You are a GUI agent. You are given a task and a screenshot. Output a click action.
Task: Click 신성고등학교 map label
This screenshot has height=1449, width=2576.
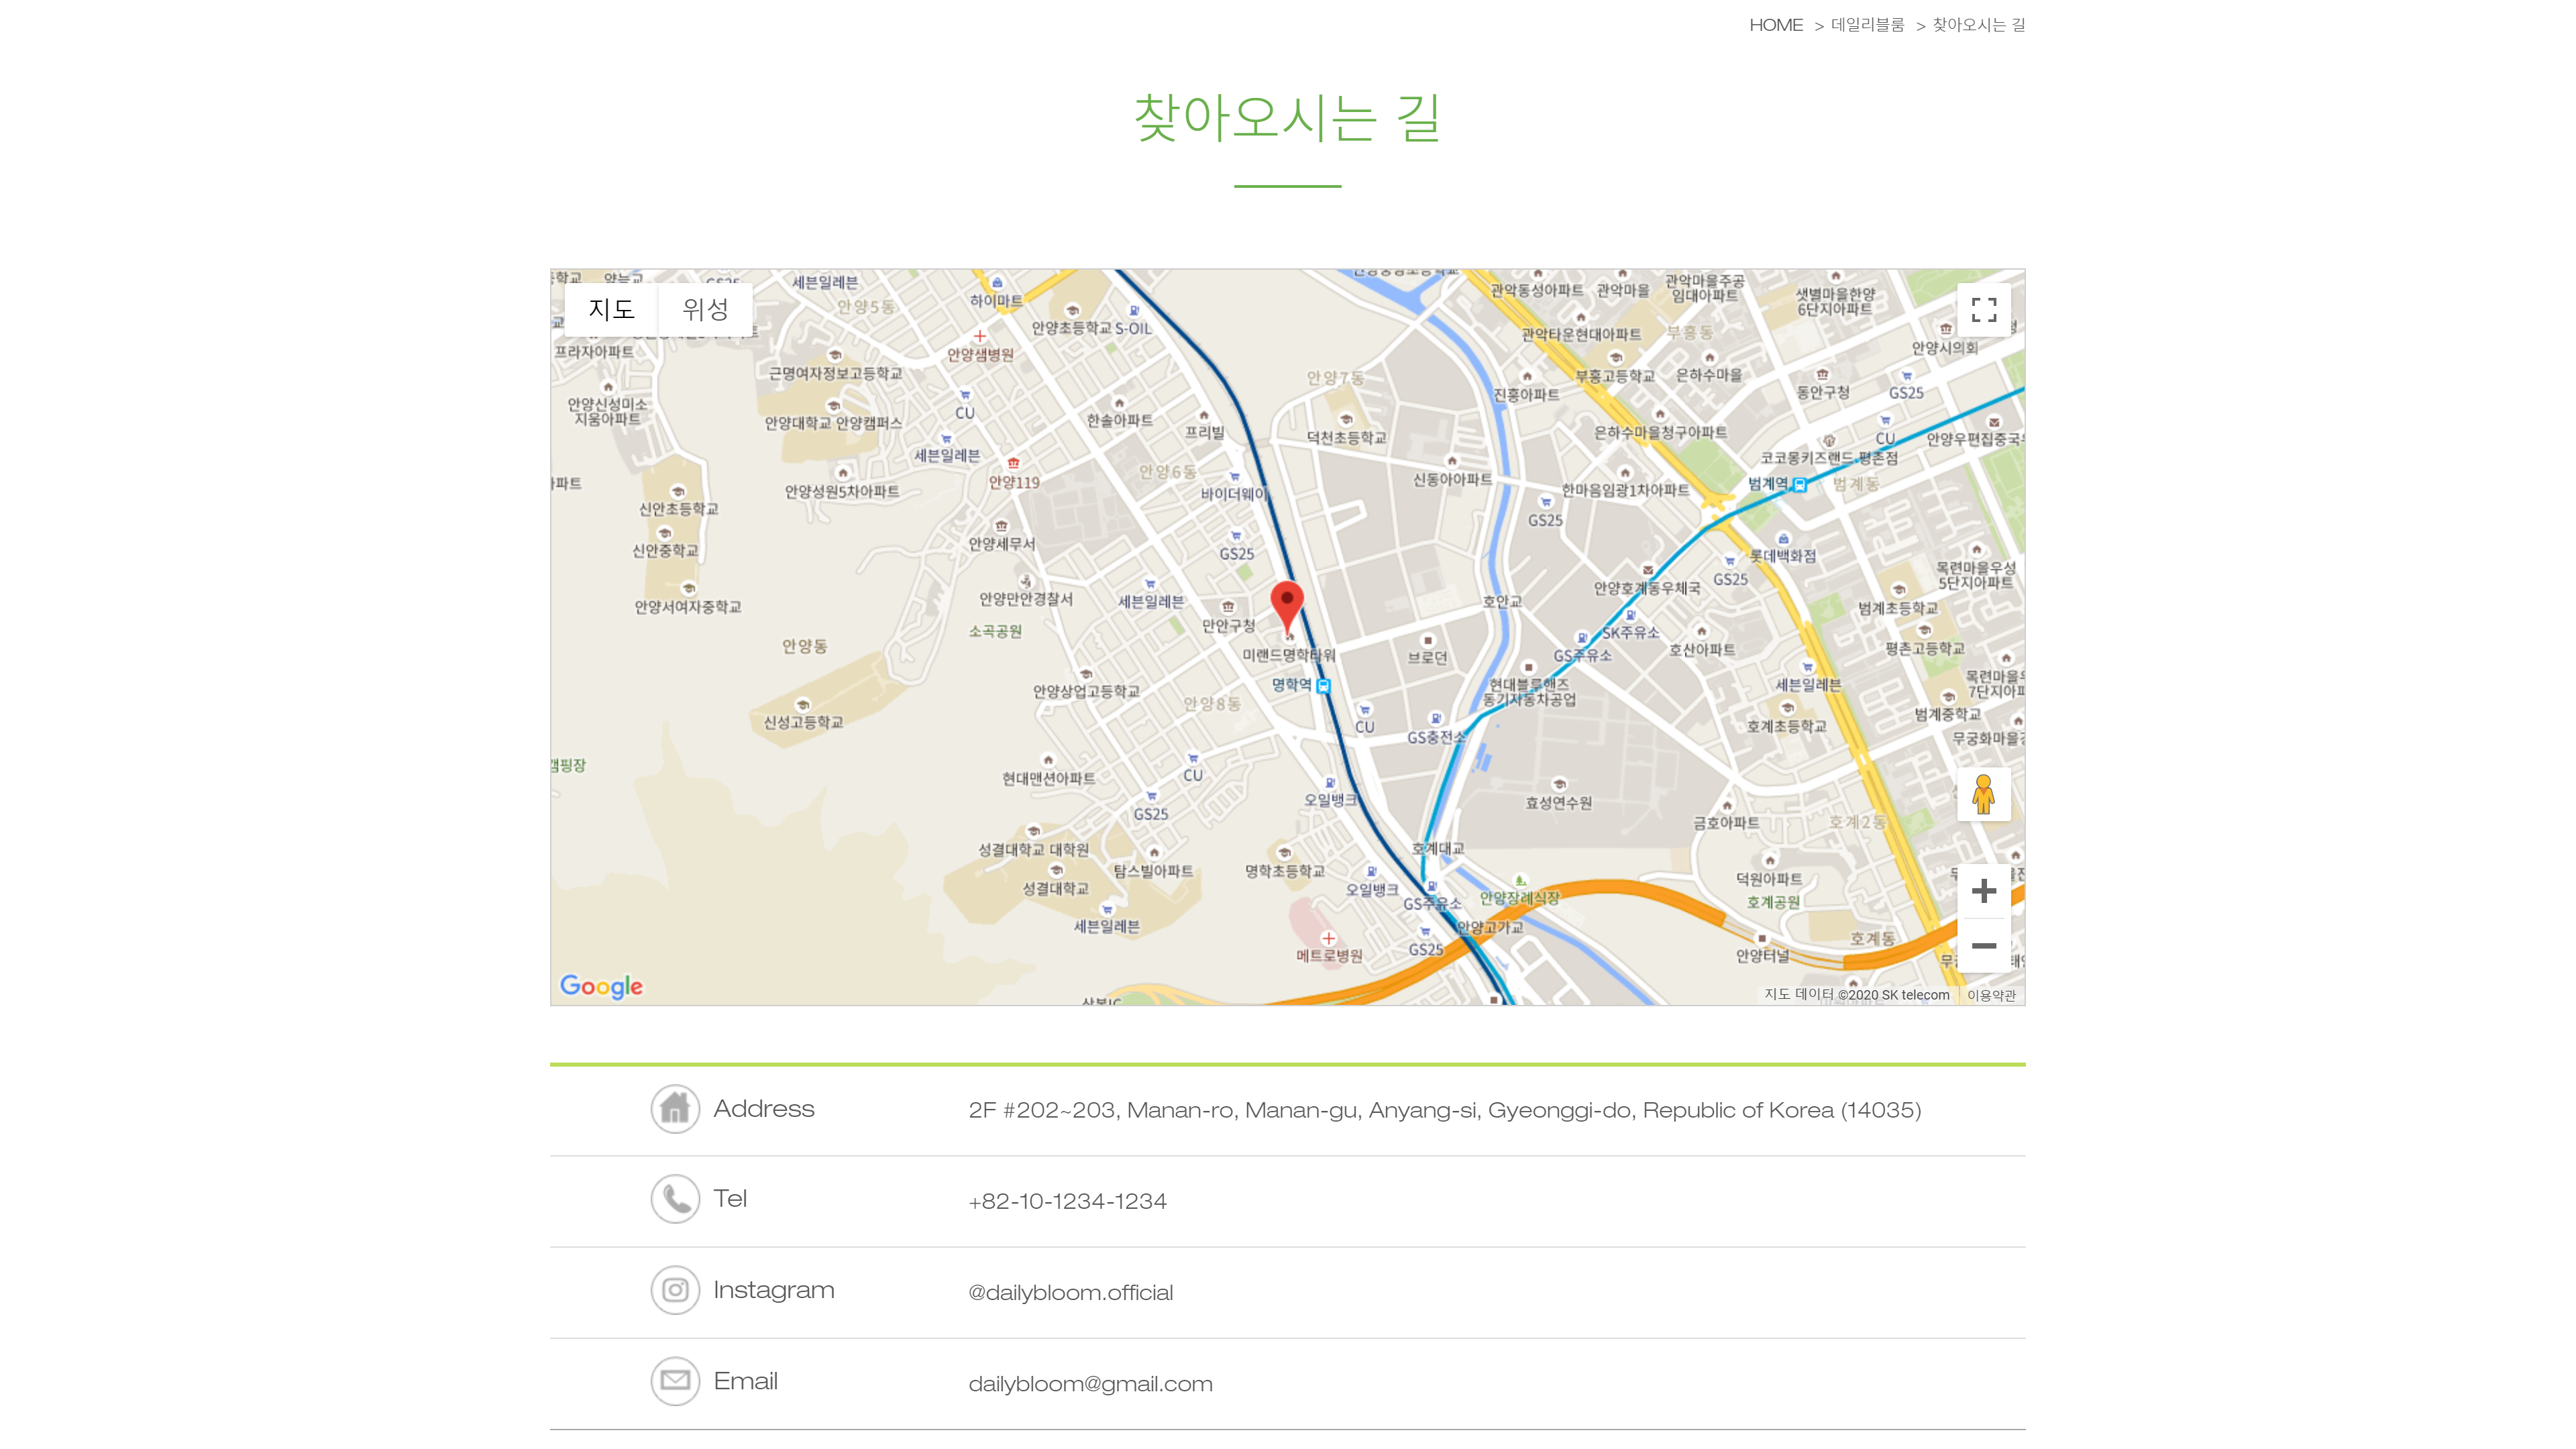tap(803, 722)
